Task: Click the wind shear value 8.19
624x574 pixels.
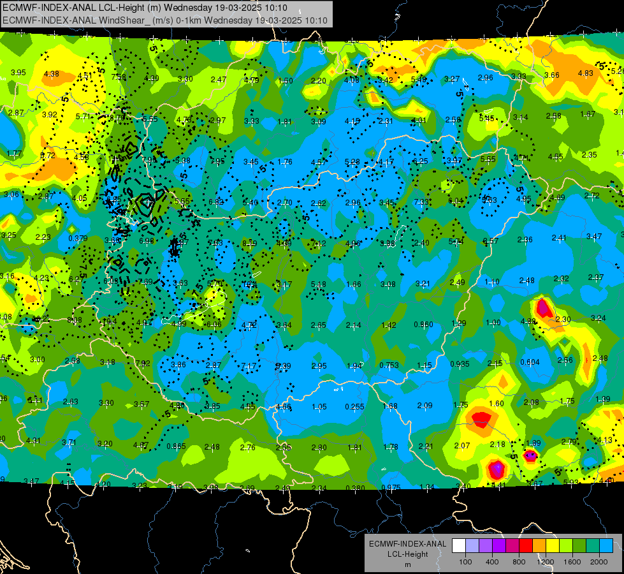Action: click(249, 243)
